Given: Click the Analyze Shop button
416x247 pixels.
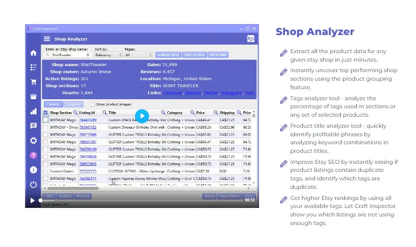Looking at the screenshot, I should [x=168, y=55].
